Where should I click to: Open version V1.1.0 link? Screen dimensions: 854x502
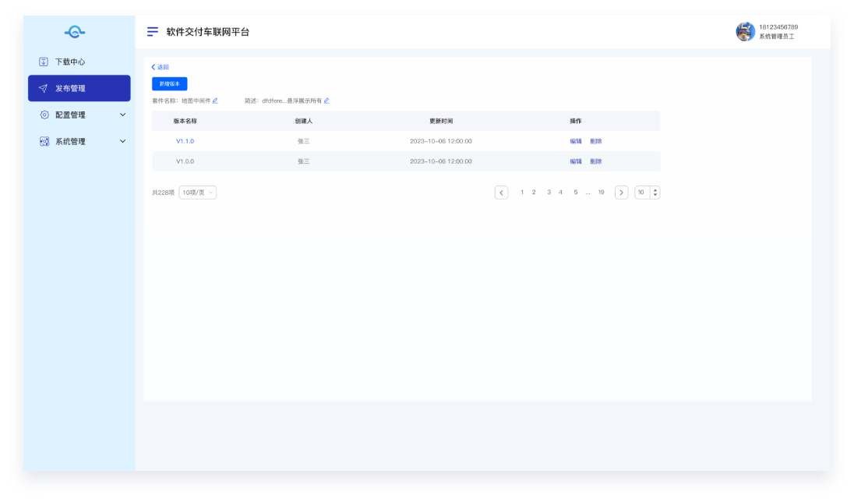(x=185, y=141)
